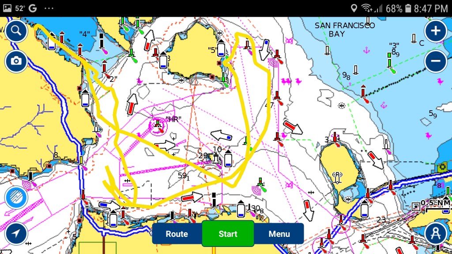This screenshot has height=254, width=452.
Task: Tap the Google G status bar icon
Action: [33, 8]
